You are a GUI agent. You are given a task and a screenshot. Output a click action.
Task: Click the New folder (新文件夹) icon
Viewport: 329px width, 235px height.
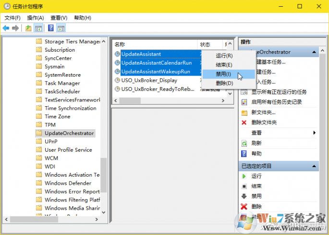click(x=244, y=113)
